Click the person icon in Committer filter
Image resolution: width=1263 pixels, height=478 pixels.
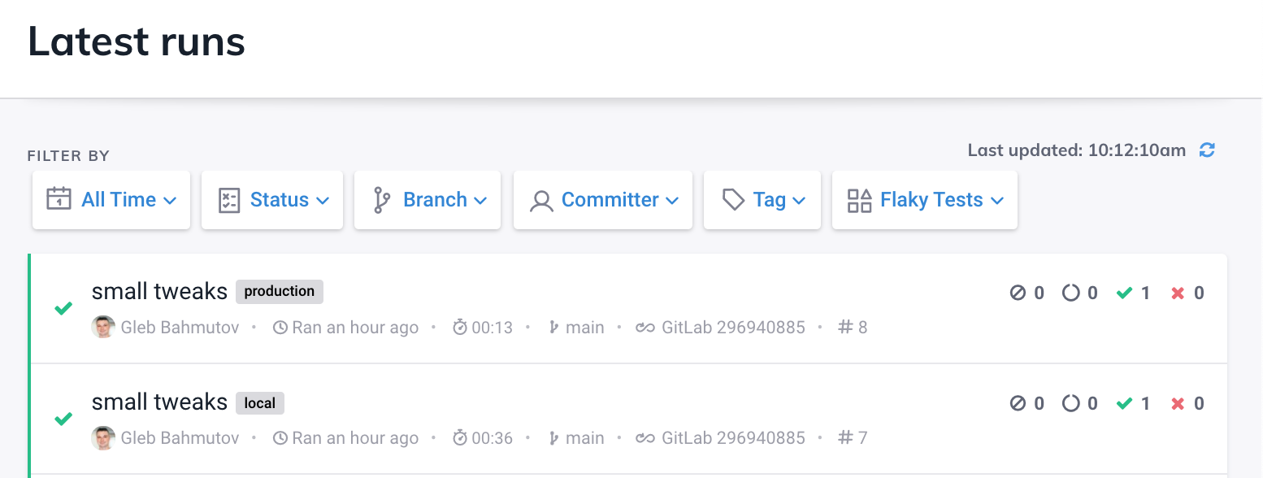click(x=541, y=200)
